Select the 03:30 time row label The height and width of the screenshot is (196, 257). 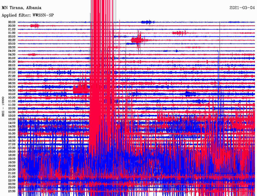coord(12,47)
